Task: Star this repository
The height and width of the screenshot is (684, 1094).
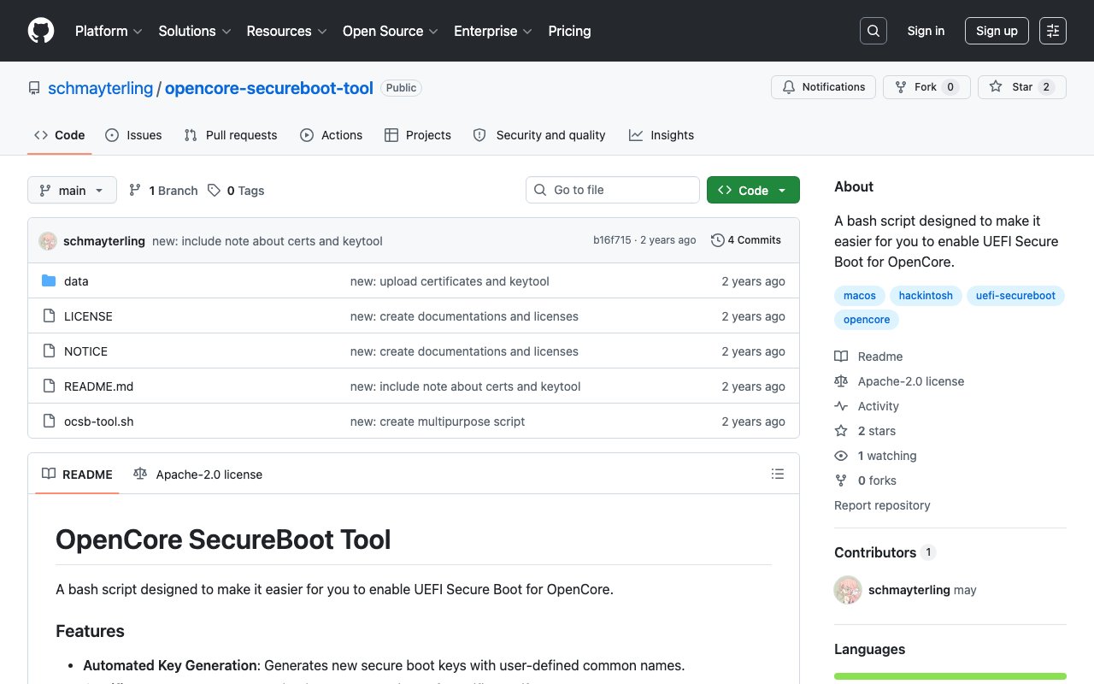Action: tap(1022, 87)
